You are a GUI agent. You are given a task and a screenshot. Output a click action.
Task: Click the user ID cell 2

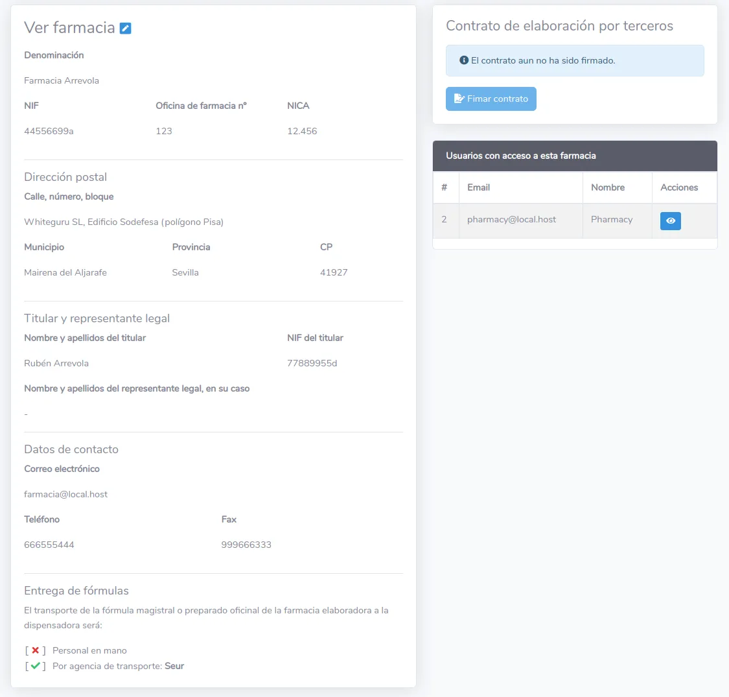click(x=445, y=220)
